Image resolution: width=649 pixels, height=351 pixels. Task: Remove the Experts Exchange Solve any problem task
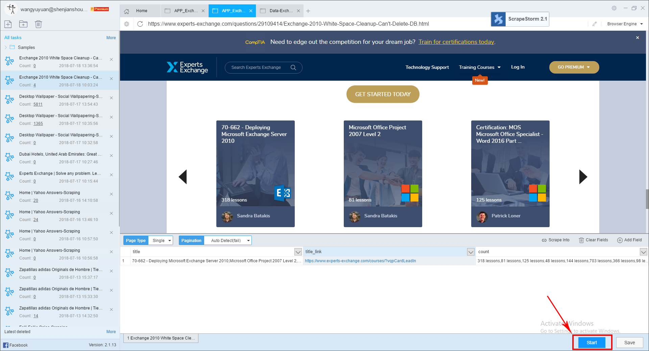click(x=112, y=175)
